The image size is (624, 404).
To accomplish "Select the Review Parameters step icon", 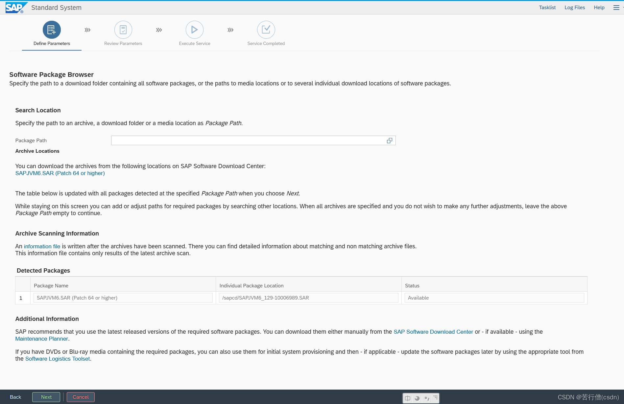I will [x=123, y=30].
